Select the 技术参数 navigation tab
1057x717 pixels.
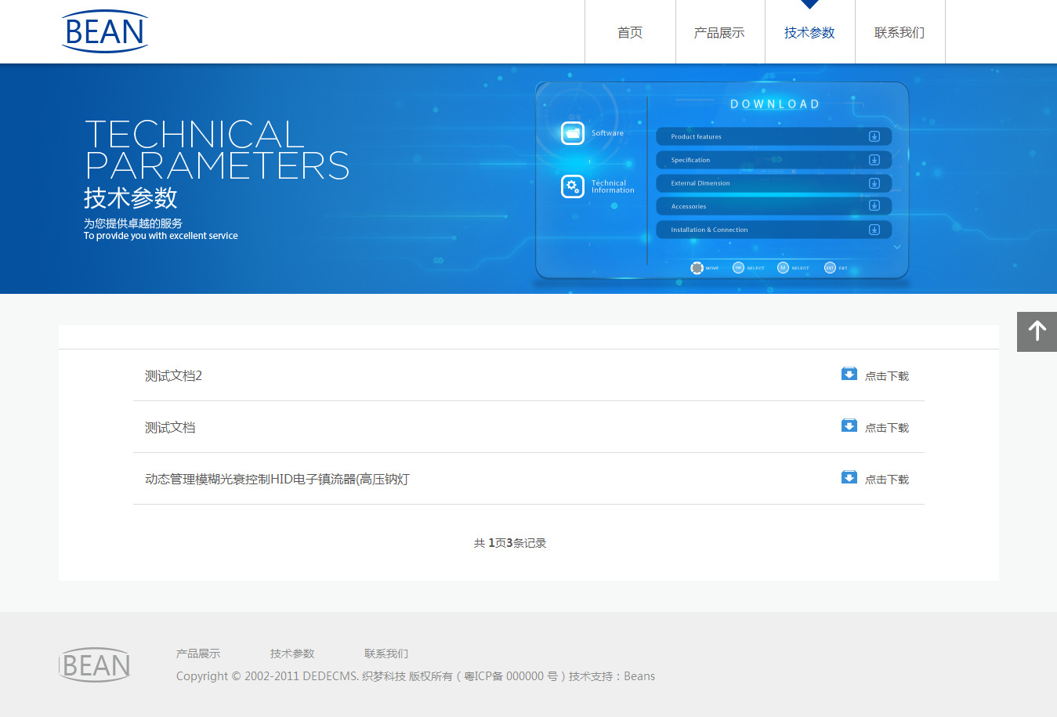[809, 33]
